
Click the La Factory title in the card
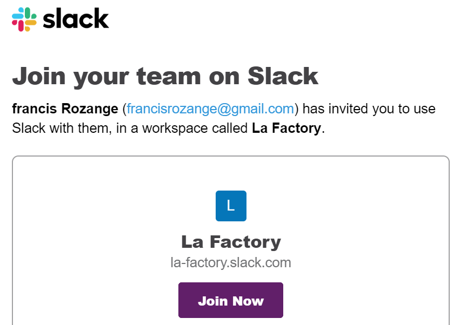tap(231, 242)
